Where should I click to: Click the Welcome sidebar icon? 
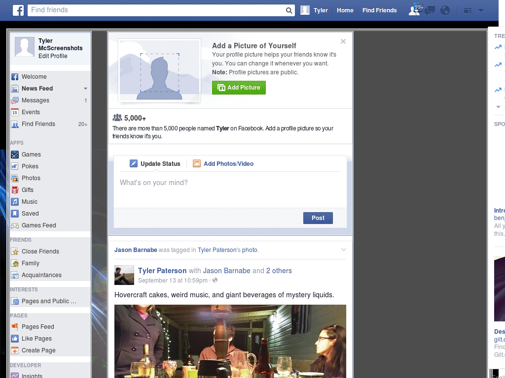point(15,77)
